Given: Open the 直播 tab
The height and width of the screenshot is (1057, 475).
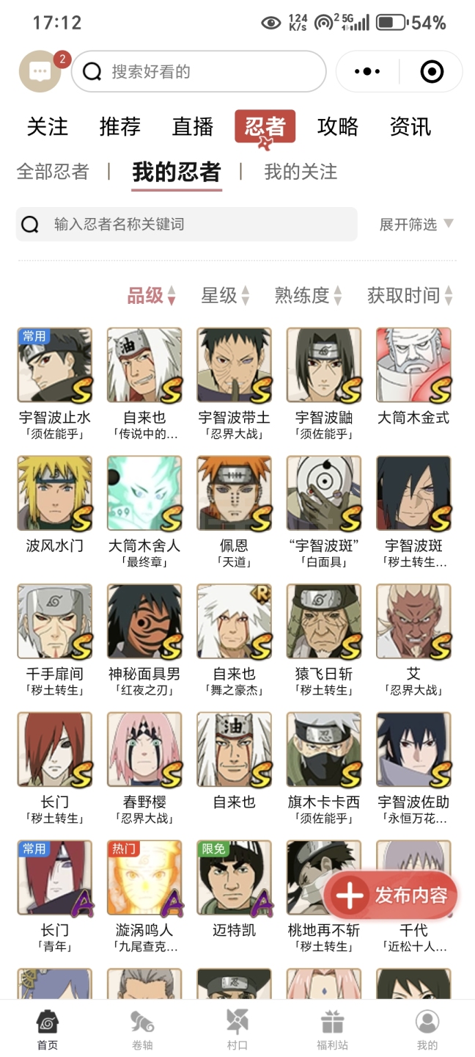Looking at the screenshot, I should pyautogui.click(x=193, y=126).
